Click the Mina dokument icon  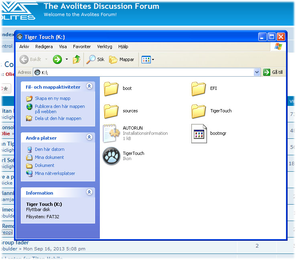[x=29, y=157]
